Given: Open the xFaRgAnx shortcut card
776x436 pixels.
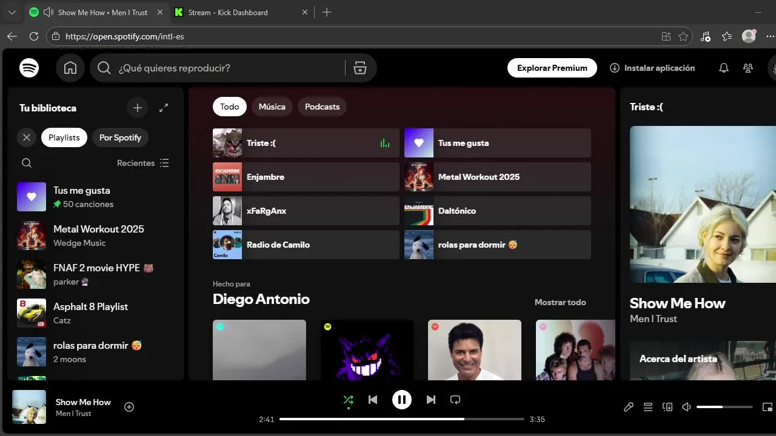Looking at the screenshot, I should click(x=306, y=211).
